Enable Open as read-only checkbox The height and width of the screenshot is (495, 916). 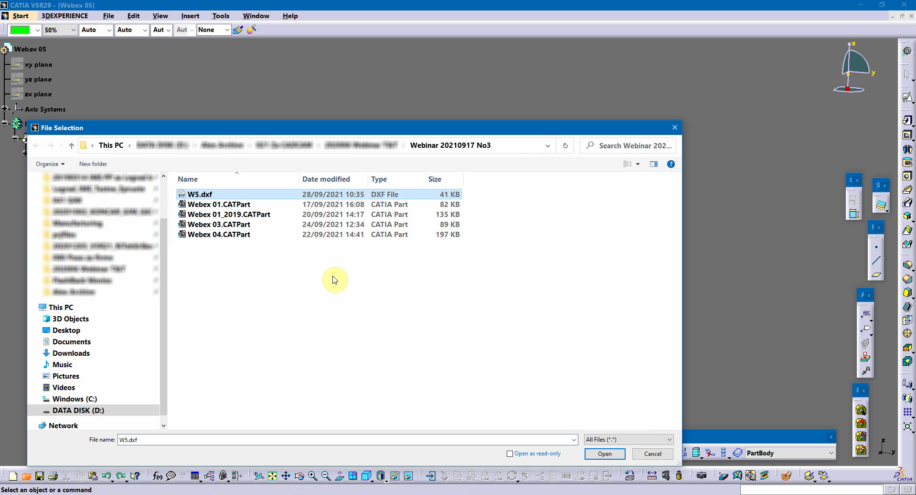510,454
